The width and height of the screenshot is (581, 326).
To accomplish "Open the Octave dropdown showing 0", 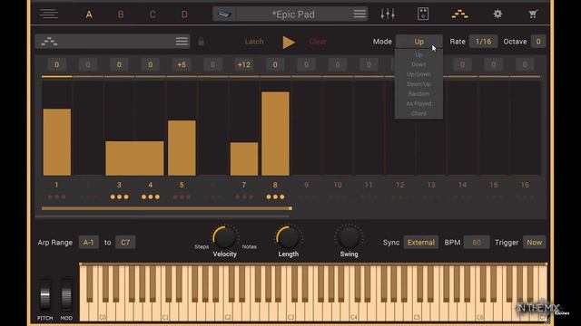I will click(538, 42).
